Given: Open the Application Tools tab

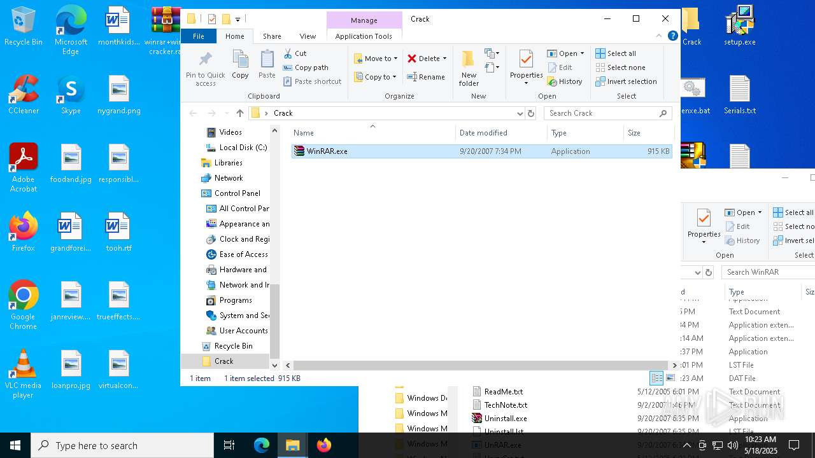Looking at the screenshot, I should (364, 36).
